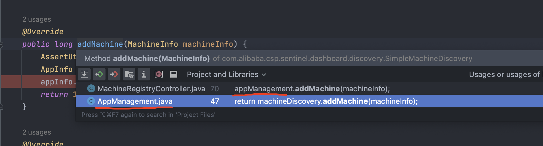This screenshot has width=543, height=146.
Task: Click the bracketed 'm' method icon
Action: 159,74
